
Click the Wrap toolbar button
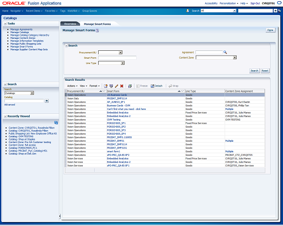(173, 86)
